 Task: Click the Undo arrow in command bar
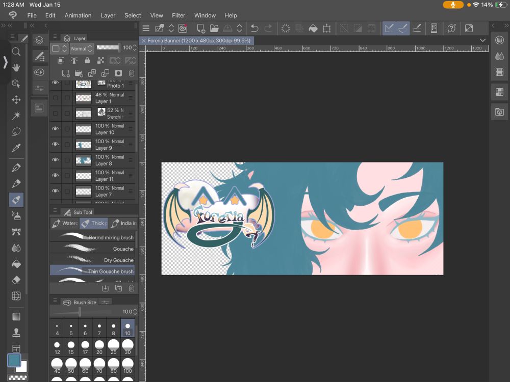click(254, 28)
